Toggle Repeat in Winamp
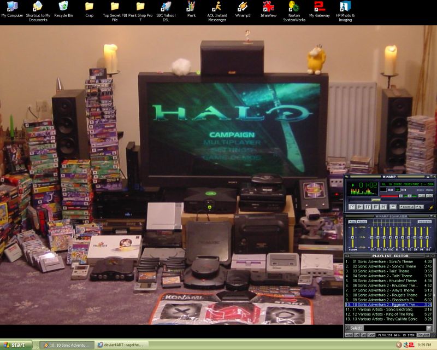 tap(420, 207)
